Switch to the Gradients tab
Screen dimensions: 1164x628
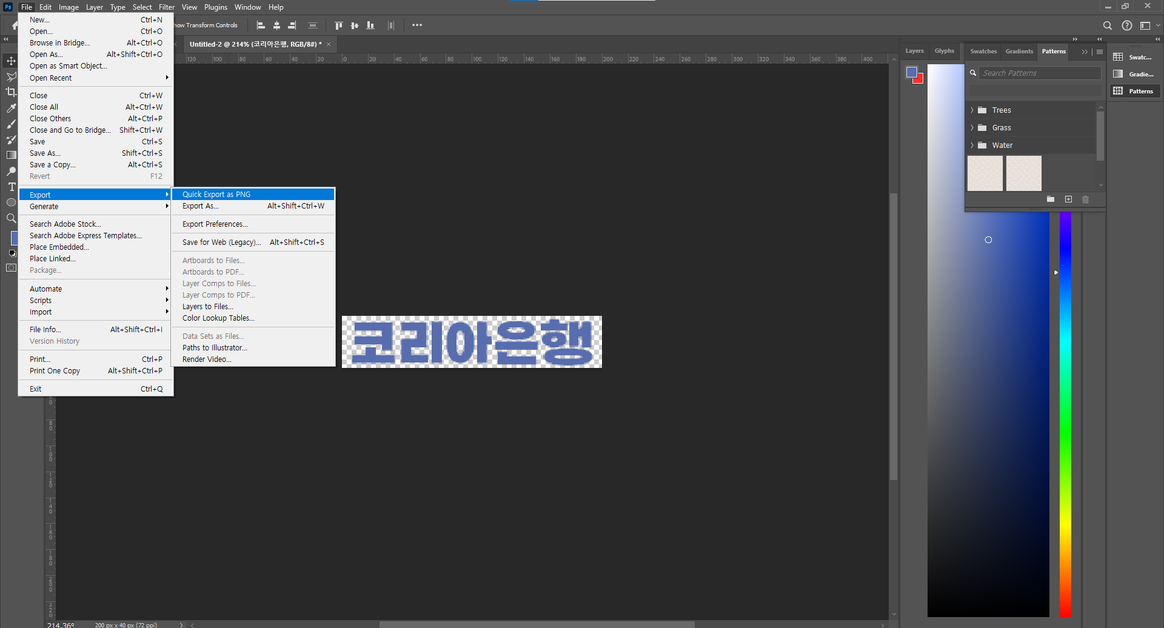pos(1019,52)
